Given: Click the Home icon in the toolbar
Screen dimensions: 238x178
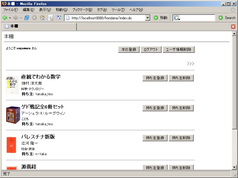Looking at the screenshot, I should pos(42,18).
